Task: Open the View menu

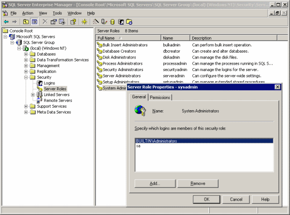Action: tap(43, 13)
